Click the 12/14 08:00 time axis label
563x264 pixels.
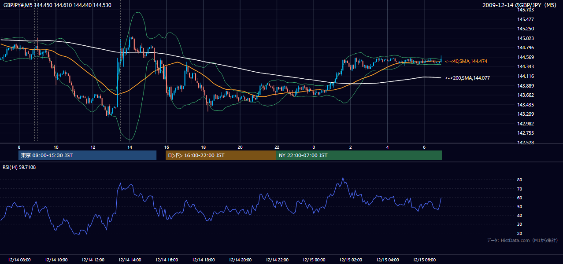[x=19, y=260]
